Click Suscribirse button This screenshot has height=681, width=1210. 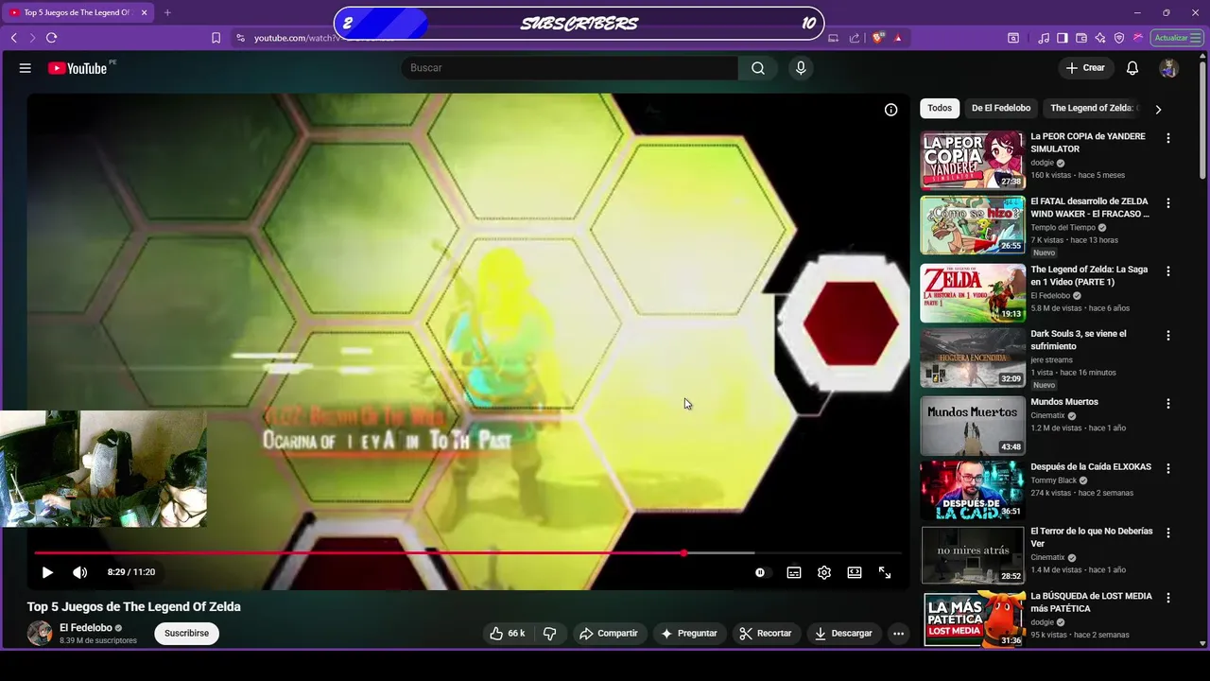(x=186, y=633)
